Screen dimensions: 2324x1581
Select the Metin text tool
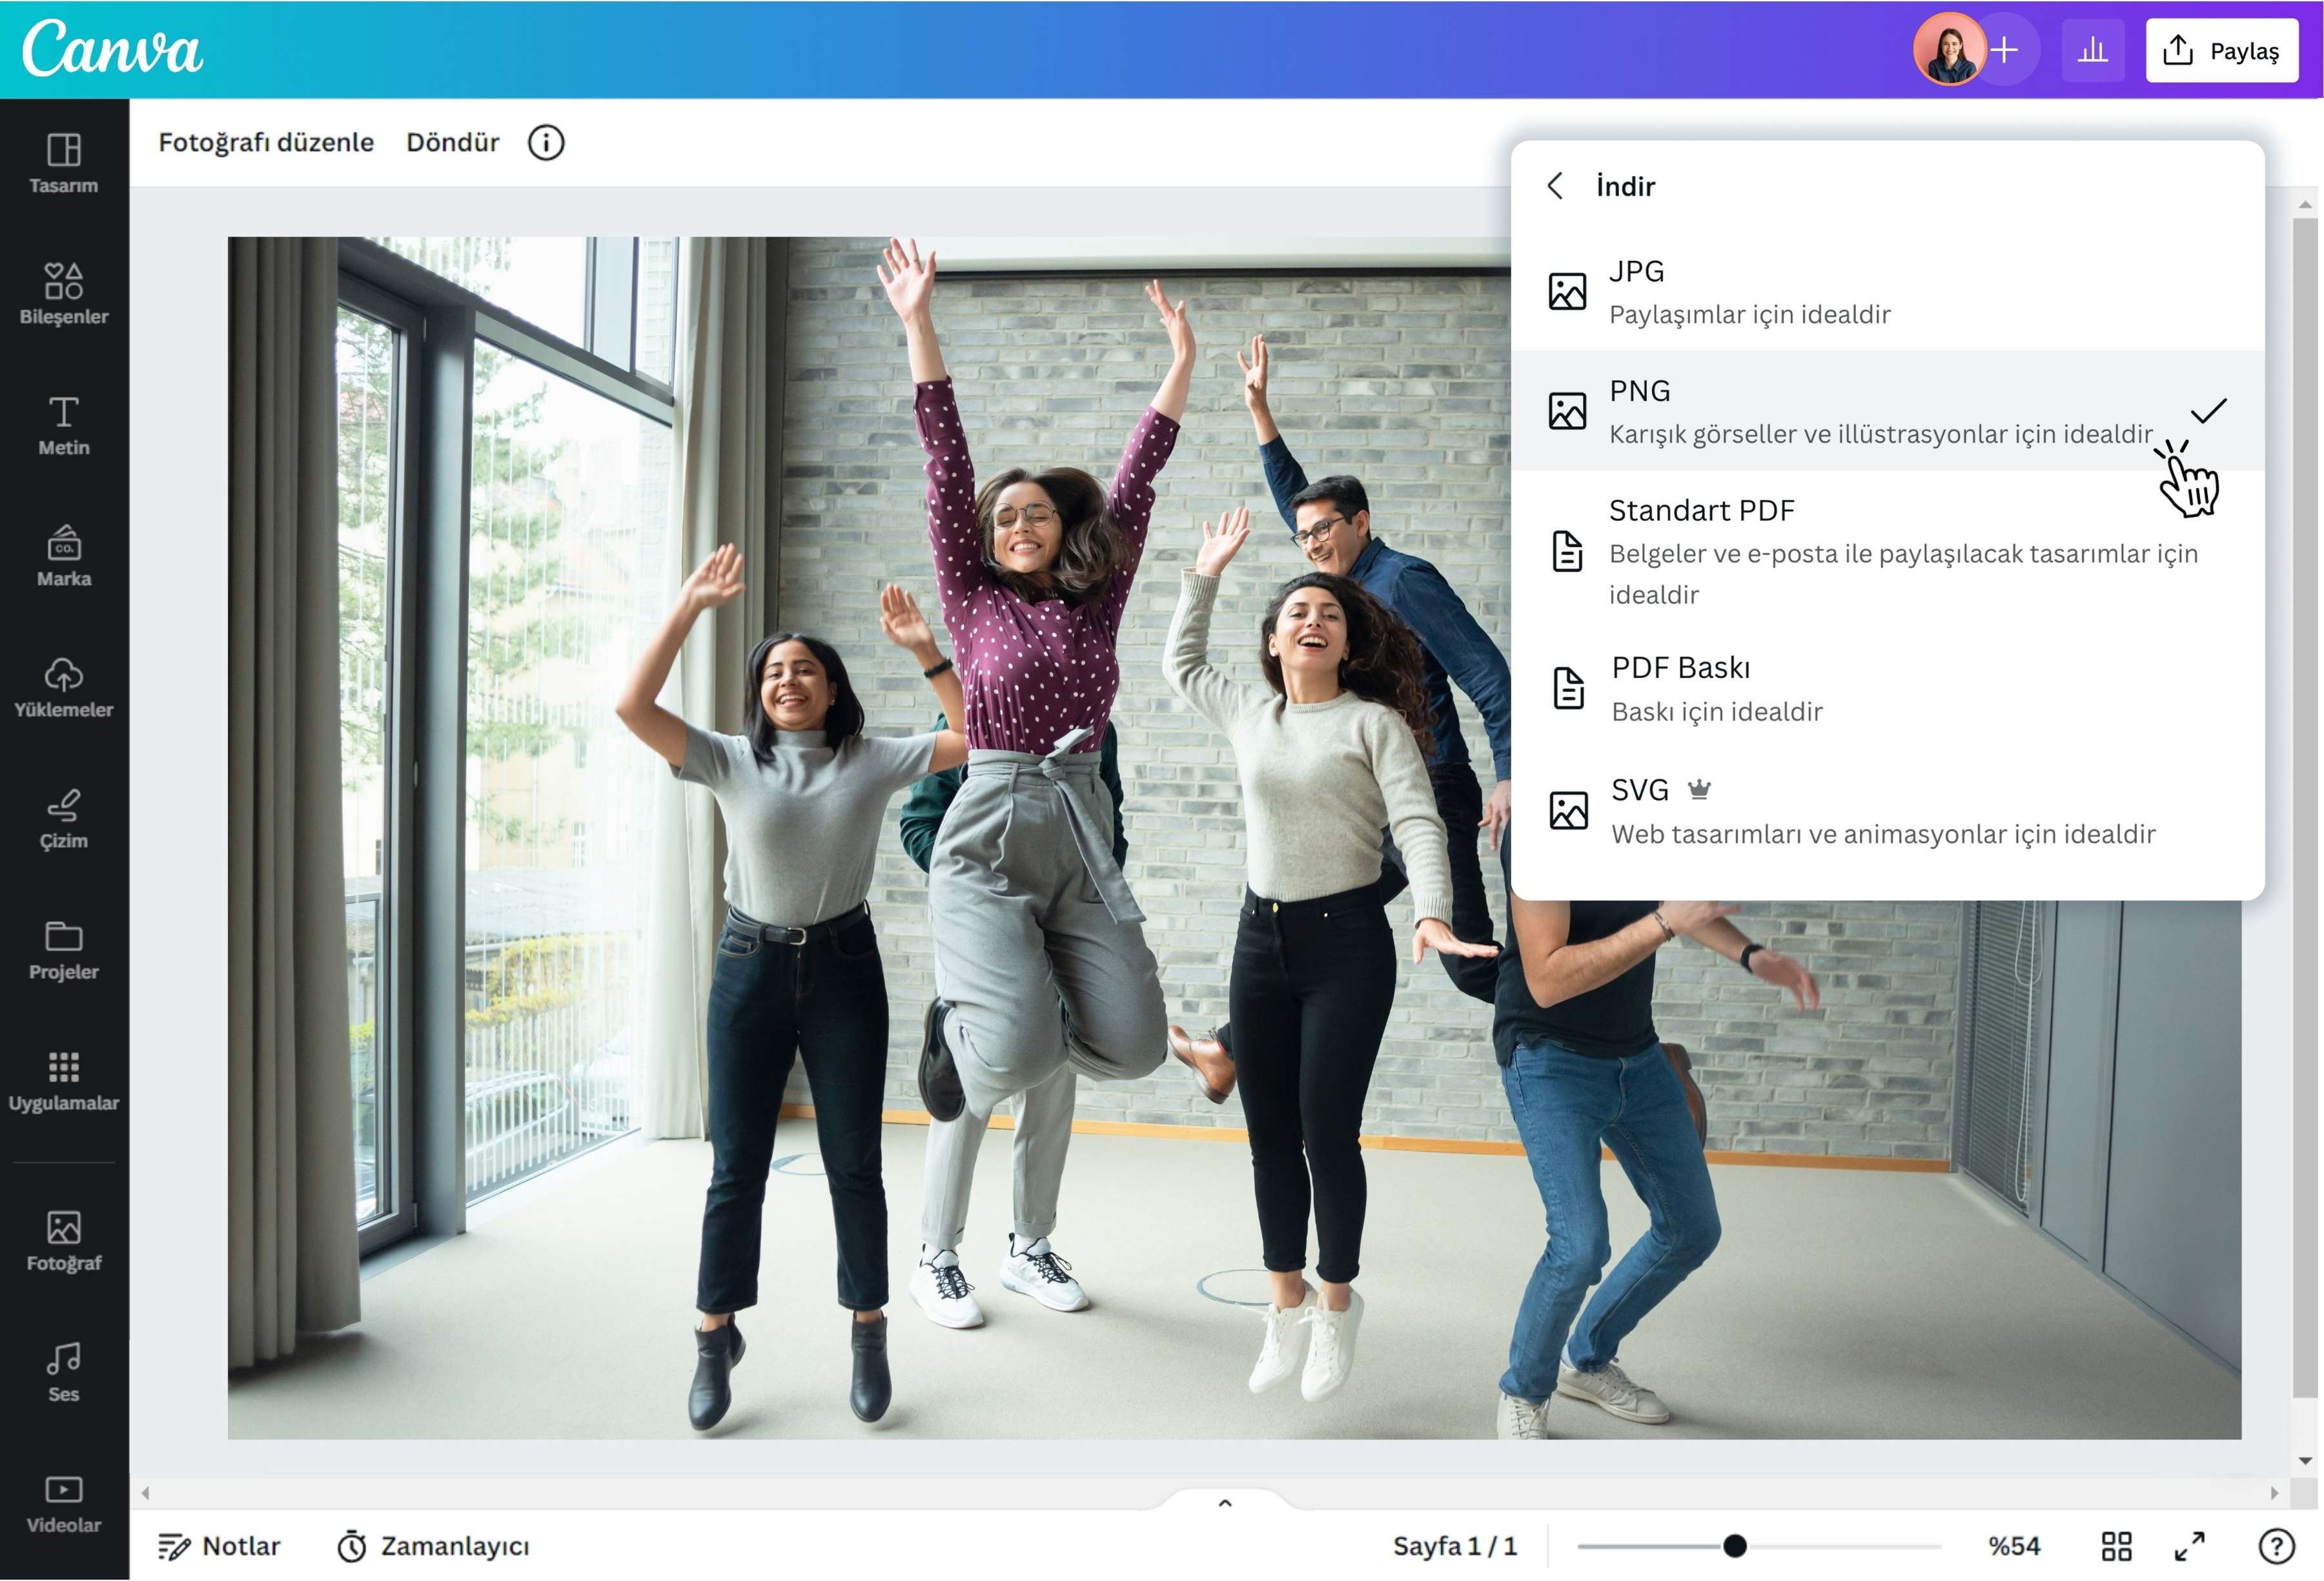pos(63,425)
